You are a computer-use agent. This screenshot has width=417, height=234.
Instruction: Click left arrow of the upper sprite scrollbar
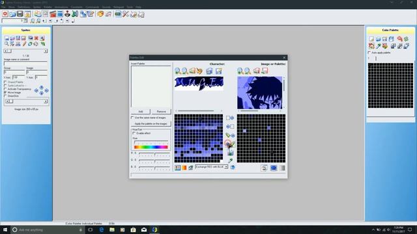pos(5,51)
